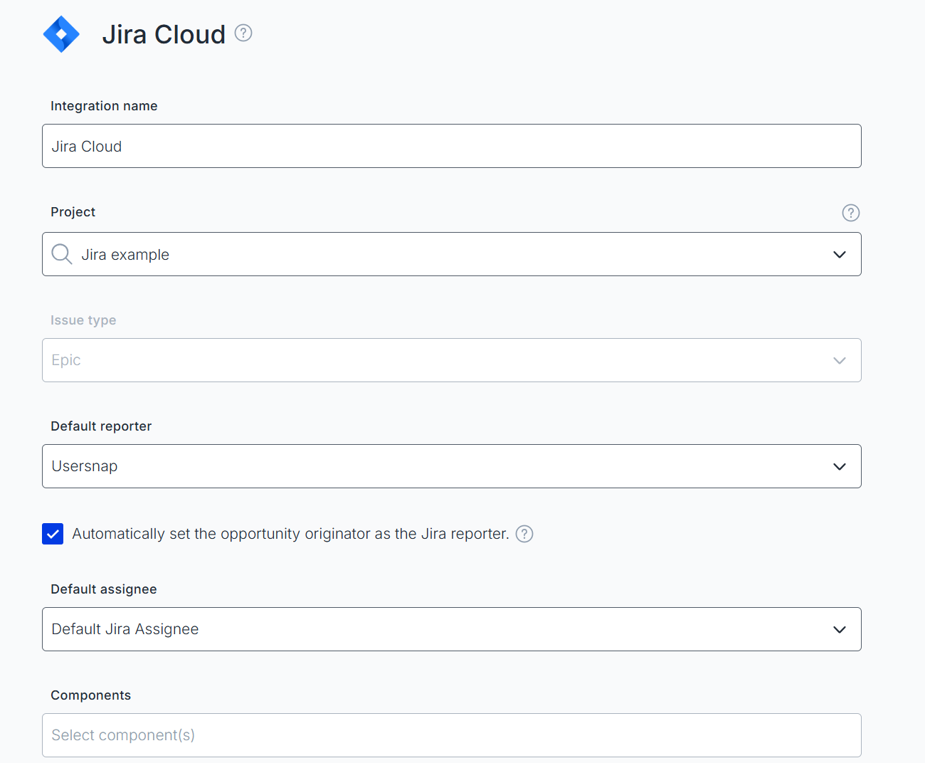
Task: Focus the Integration name text field
Action: click(451, 146)
